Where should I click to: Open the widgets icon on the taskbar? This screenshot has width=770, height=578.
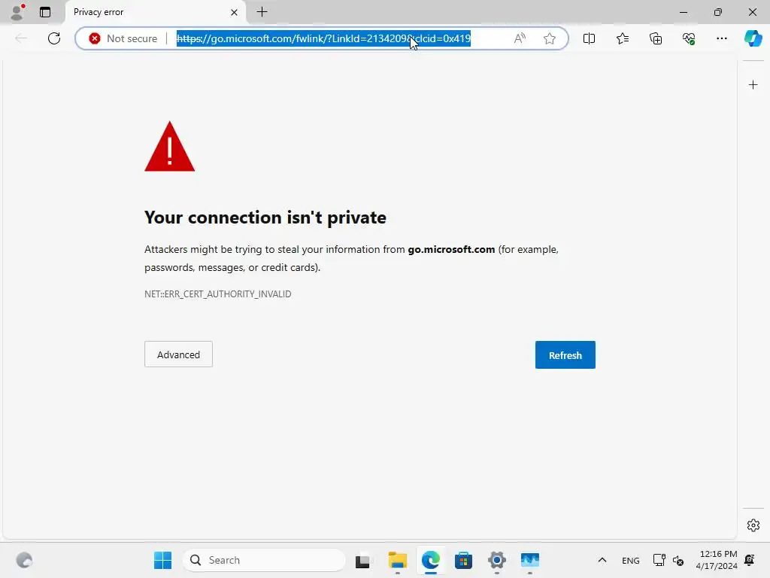(24, 560)
